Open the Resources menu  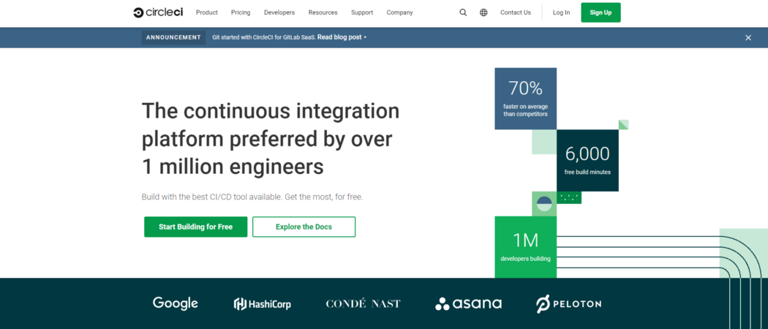[323, 12]
